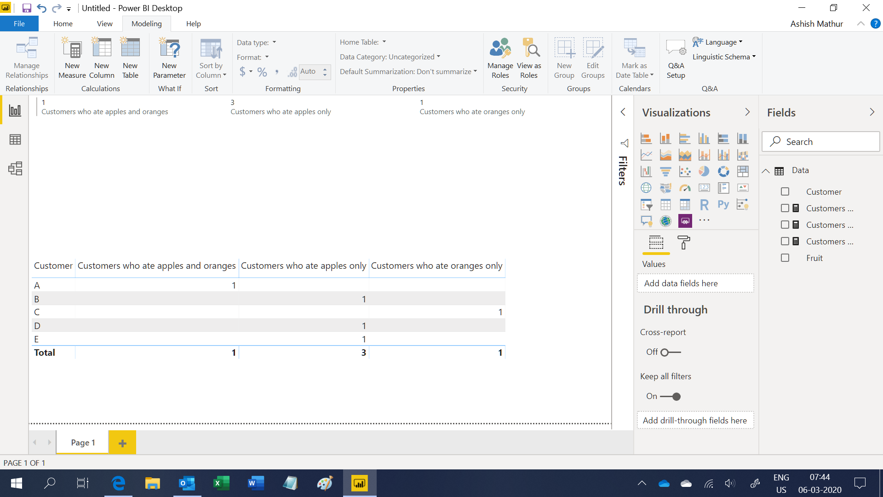Click the New Measure icon
Image resolution: width=883 pixels, height=497 pixels.
pos(72,58)
